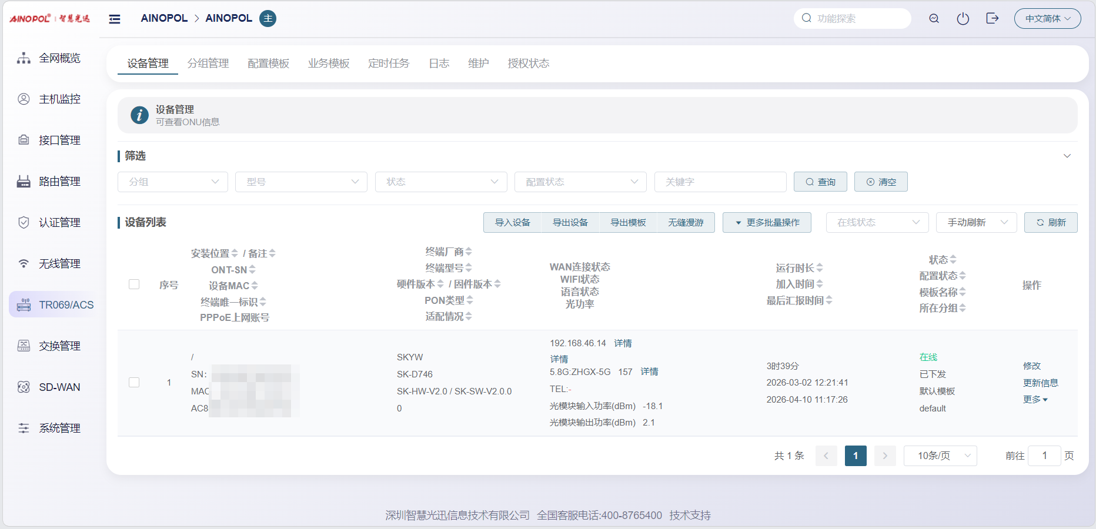Screen dimensions: 1096x529
Task: Switch to the 授权状态 tab
Action: coord(528,63)
